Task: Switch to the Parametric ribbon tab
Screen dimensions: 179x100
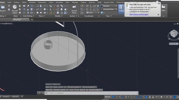Action: click(x=42, y=2)
